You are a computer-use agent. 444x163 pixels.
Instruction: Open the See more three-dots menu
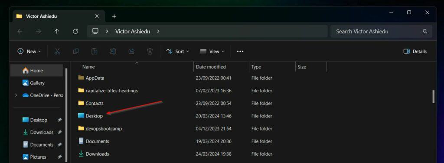click(x=240, y=52)
